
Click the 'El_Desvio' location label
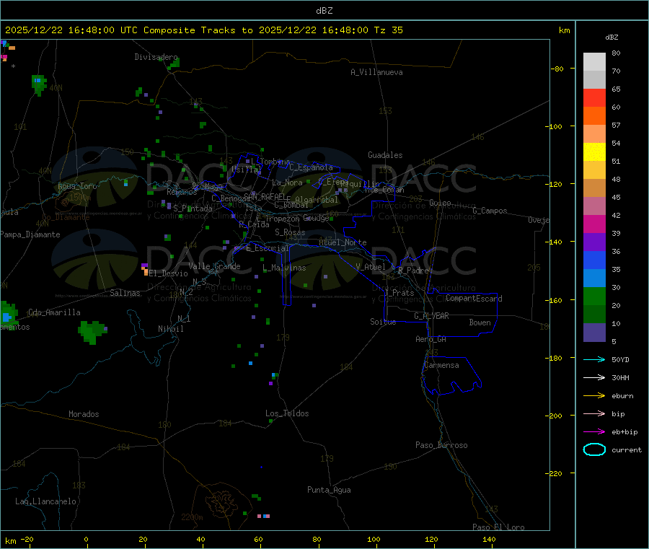point(168,273)
